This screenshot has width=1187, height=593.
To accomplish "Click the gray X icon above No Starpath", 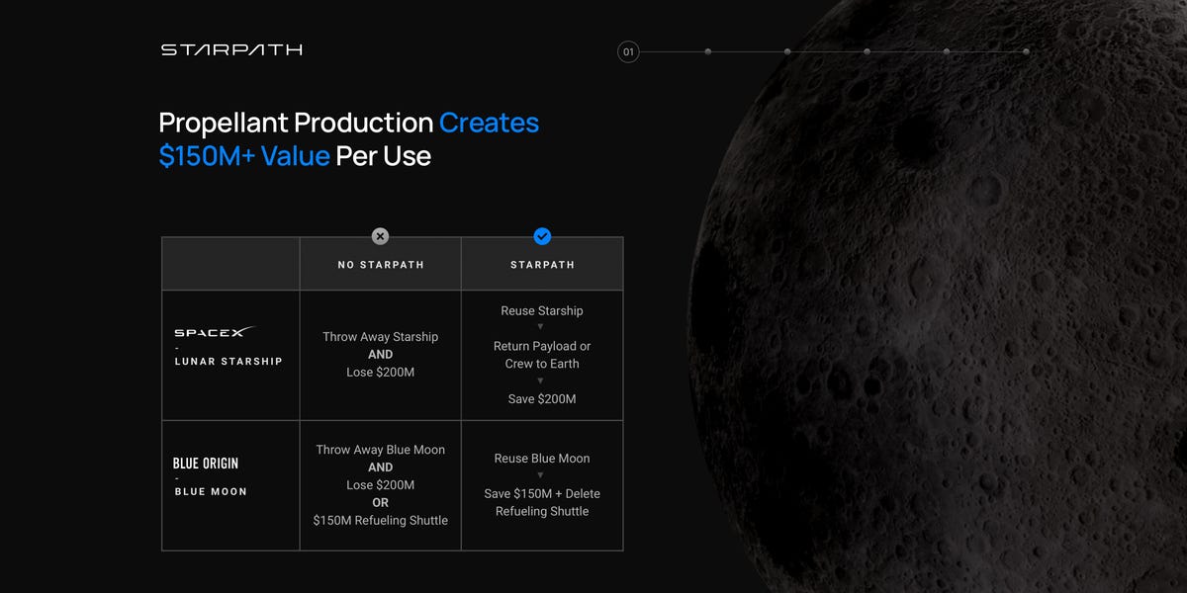I will (x=380, y=236).
